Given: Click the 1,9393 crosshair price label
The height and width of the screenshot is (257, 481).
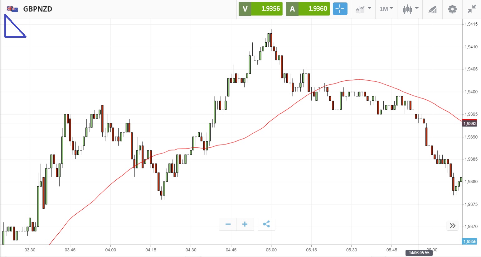Looking at the screenshot, I should point(469,123).
